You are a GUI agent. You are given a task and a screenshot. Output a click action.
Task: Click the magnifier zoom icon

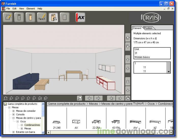[80, 98]
